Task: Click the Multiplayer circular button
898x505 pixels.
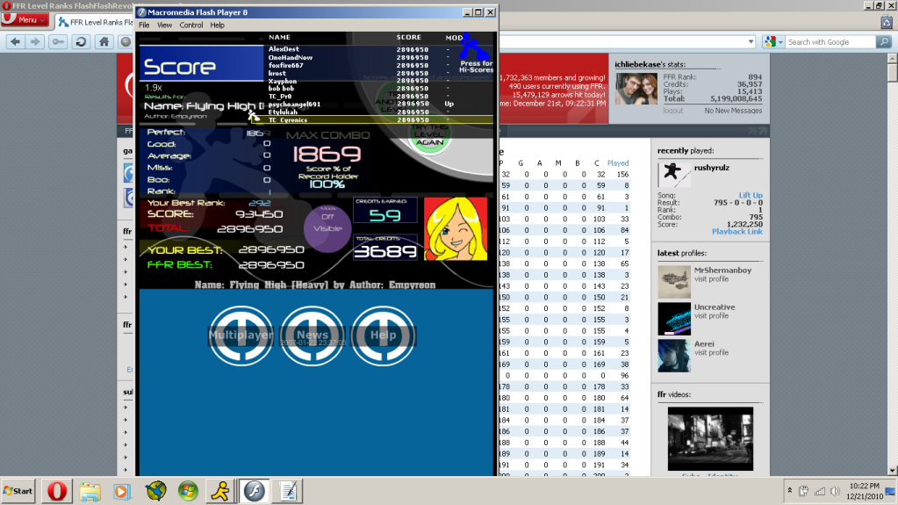Action: tap(241, 335)
